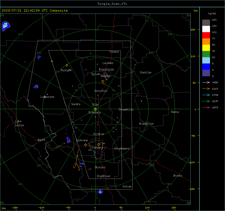Click the HighRiver label
This screenshot has width=225, height=211.
tap(104, 176)
